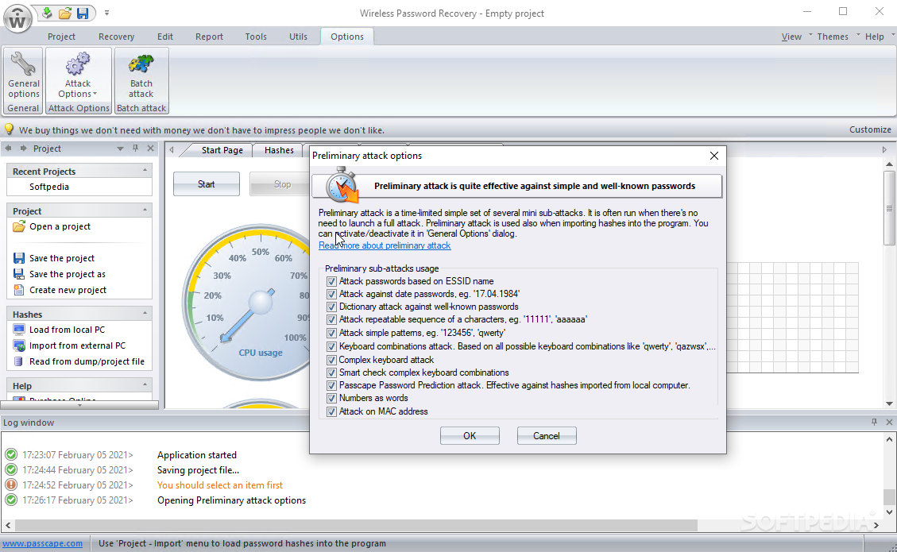
Task: Click the Project panel forward arrow
Action: [x=24, y=149]
